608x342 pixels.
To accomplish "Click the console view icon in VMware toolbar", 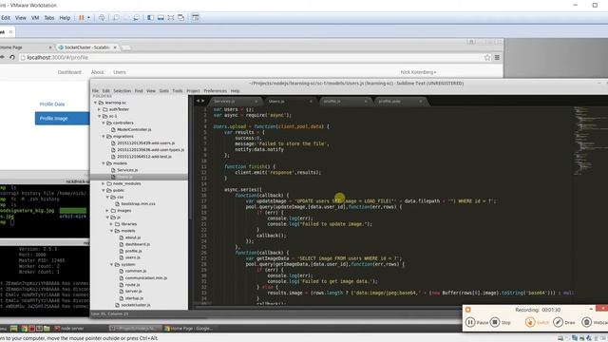I will pyautogui.click(x=196, y=18).
